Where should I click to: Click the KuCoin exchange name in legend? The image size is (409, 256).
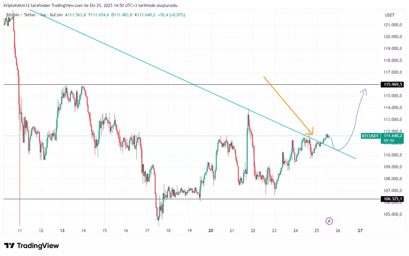(56, 15)
